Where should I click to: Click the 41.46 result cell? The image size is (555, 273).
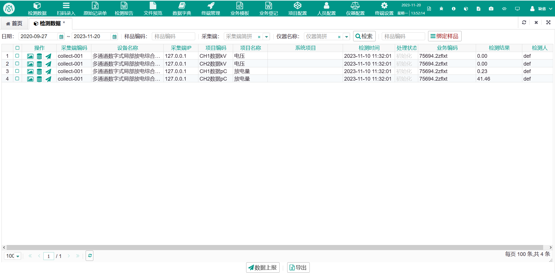click(499, 79)
